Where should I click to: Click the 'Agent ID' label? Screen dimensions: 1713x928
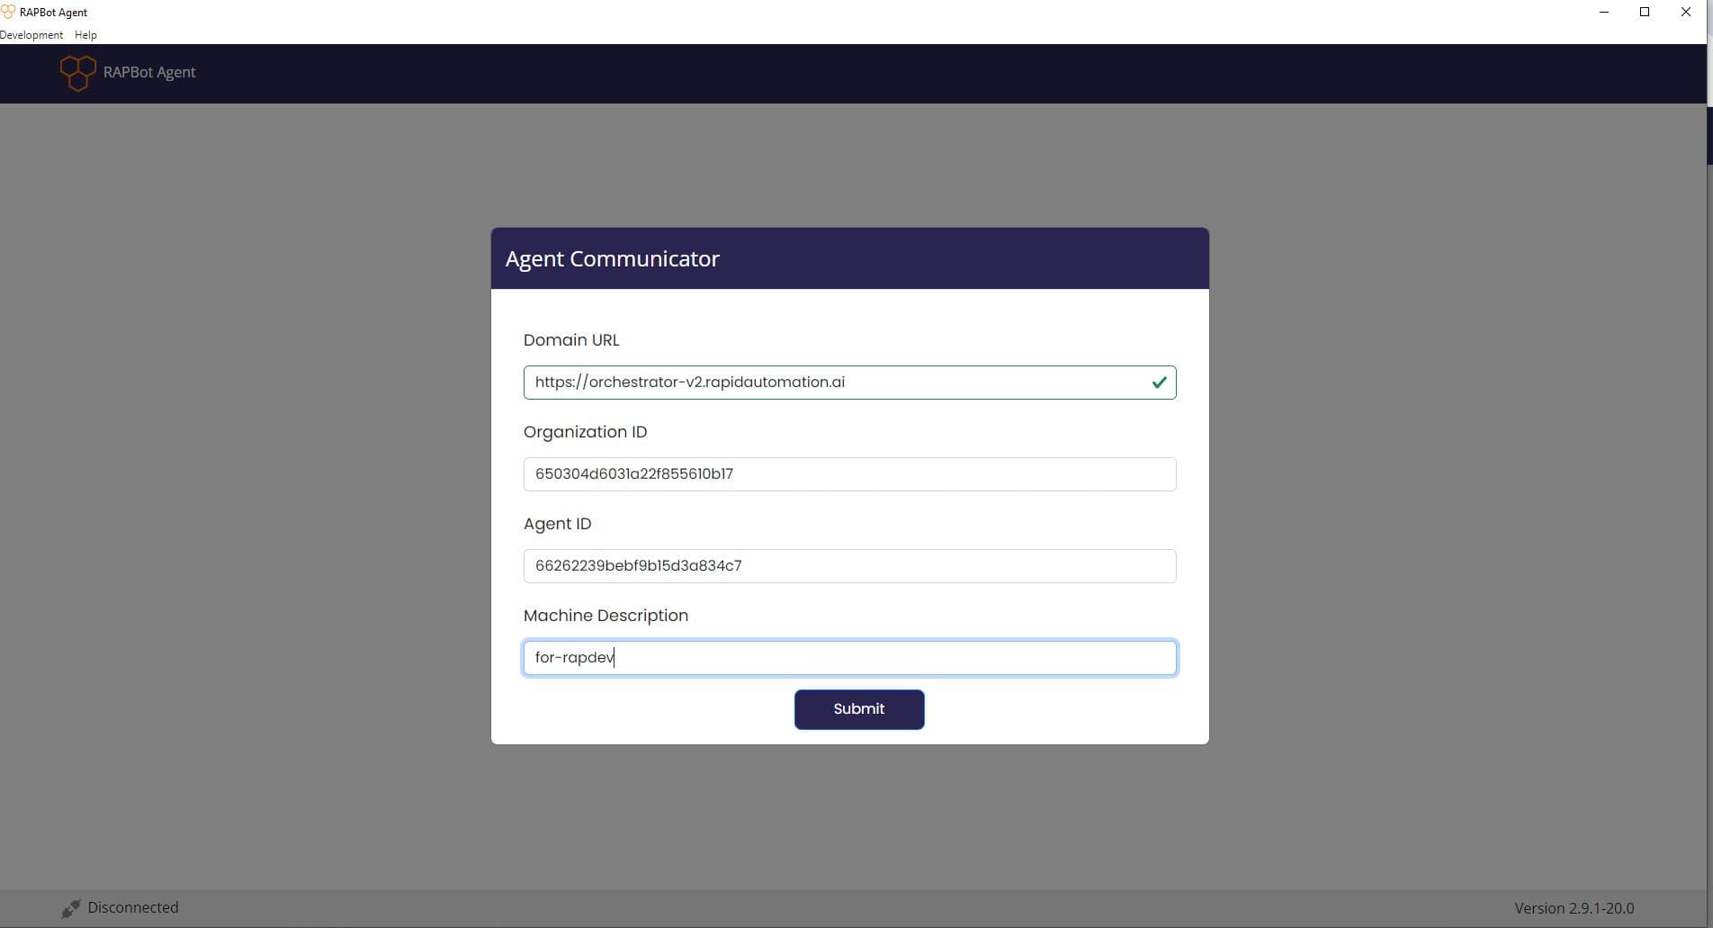558,524
